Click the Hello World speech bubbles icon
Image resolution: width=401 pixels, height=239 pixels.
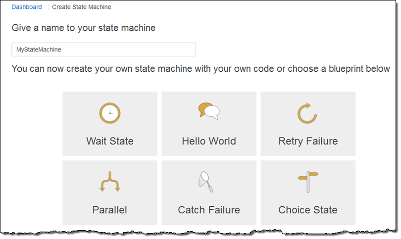209,111
